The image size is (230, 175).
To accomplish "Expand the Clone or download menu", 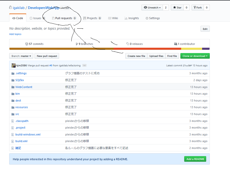I will coord(195,56).
